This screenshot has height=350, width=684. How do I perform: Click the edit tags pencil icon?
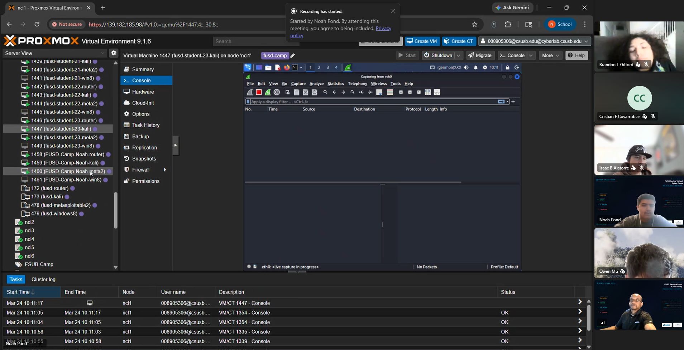(x=293, y=55)
